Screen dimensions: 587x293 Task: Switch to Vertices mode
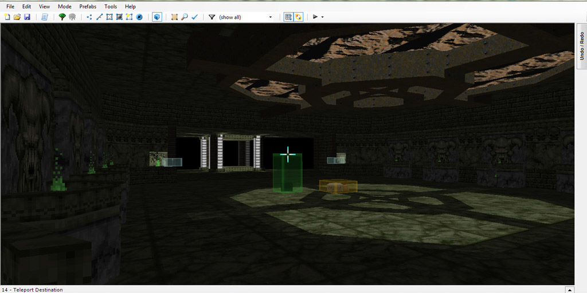[89, 17]
